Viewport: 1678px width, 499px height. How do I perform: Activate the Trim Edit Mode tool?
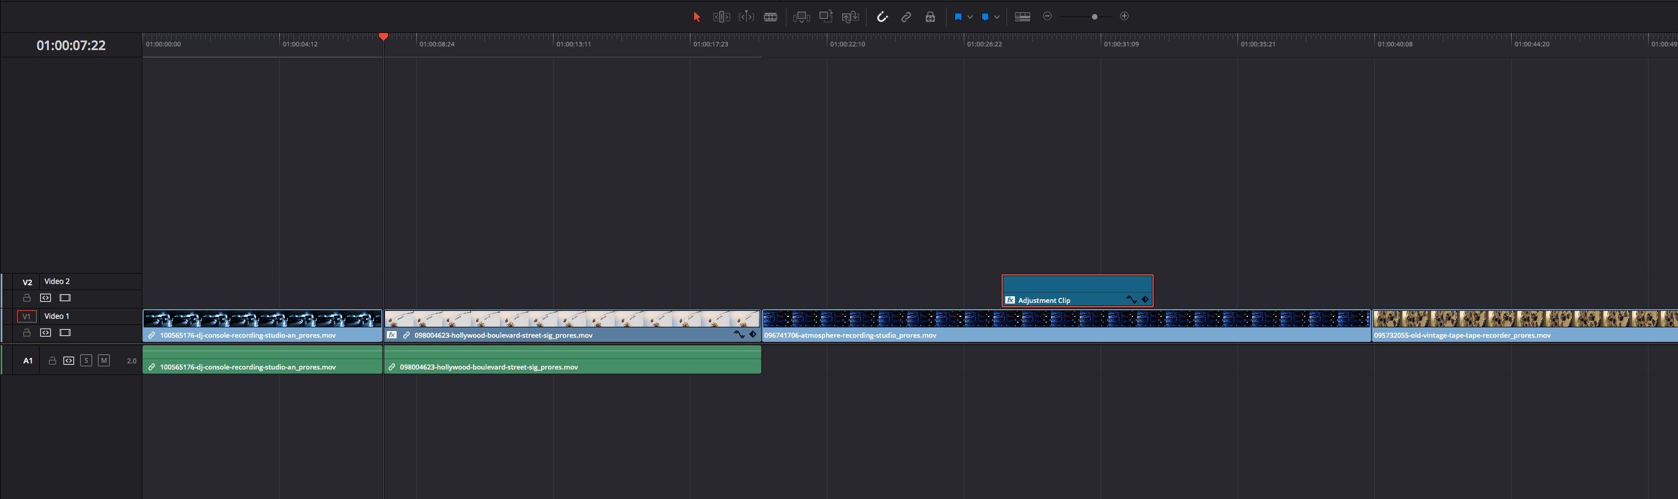(x=721, y=17)
